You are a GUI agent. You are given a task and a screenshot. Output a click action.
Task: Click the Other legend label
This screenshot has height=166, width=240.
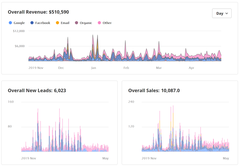click(107, 23)
